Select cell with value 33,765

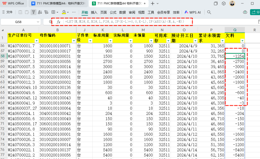tap(211, 56)
